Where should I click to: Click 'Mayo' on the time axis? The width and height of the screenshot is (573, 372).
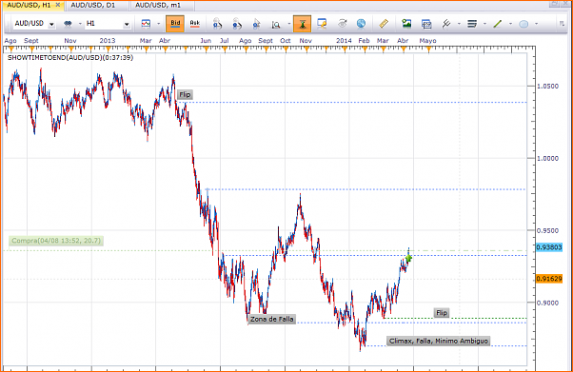(x=427, y=41)
